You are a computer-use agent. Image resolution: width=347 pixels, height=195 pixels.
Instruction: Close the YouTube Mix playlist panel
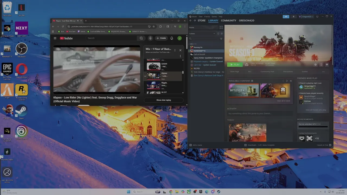[x=180, y=50]
